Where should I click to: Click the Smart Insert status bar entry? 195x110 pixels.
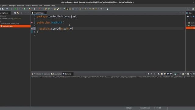click(x=145, y=108)
